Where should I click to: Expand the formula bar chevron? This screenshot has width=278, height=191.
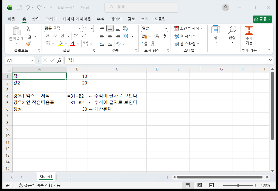point(270,60)
